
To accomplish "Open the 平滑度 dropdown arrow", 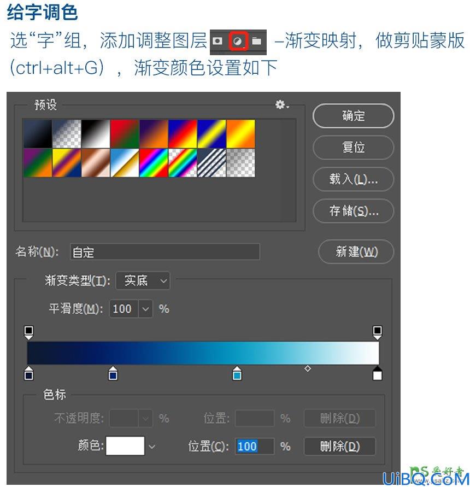I will pyautogui.click(x=145, y=309).
